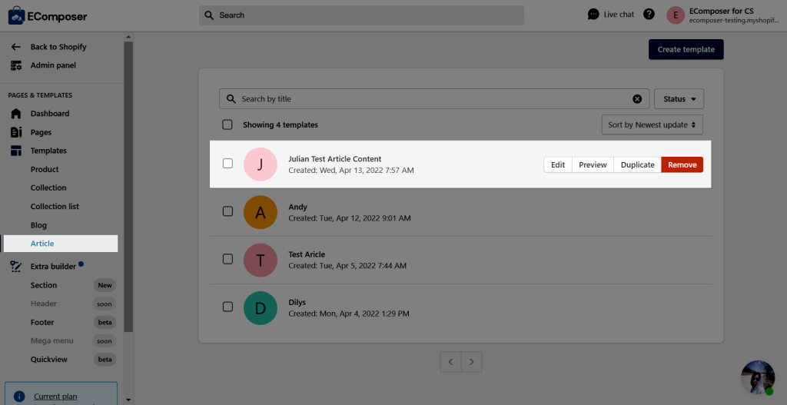Click the Back to Shopify arrow icon
This screenshot has width=787, height=405.
(16, 47)
